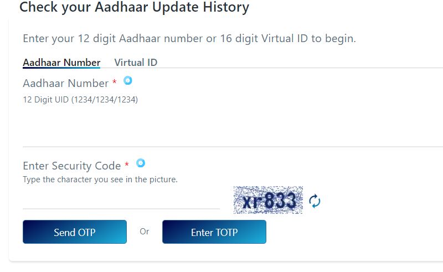Focus the security code input field

click(x=121, y=199)
